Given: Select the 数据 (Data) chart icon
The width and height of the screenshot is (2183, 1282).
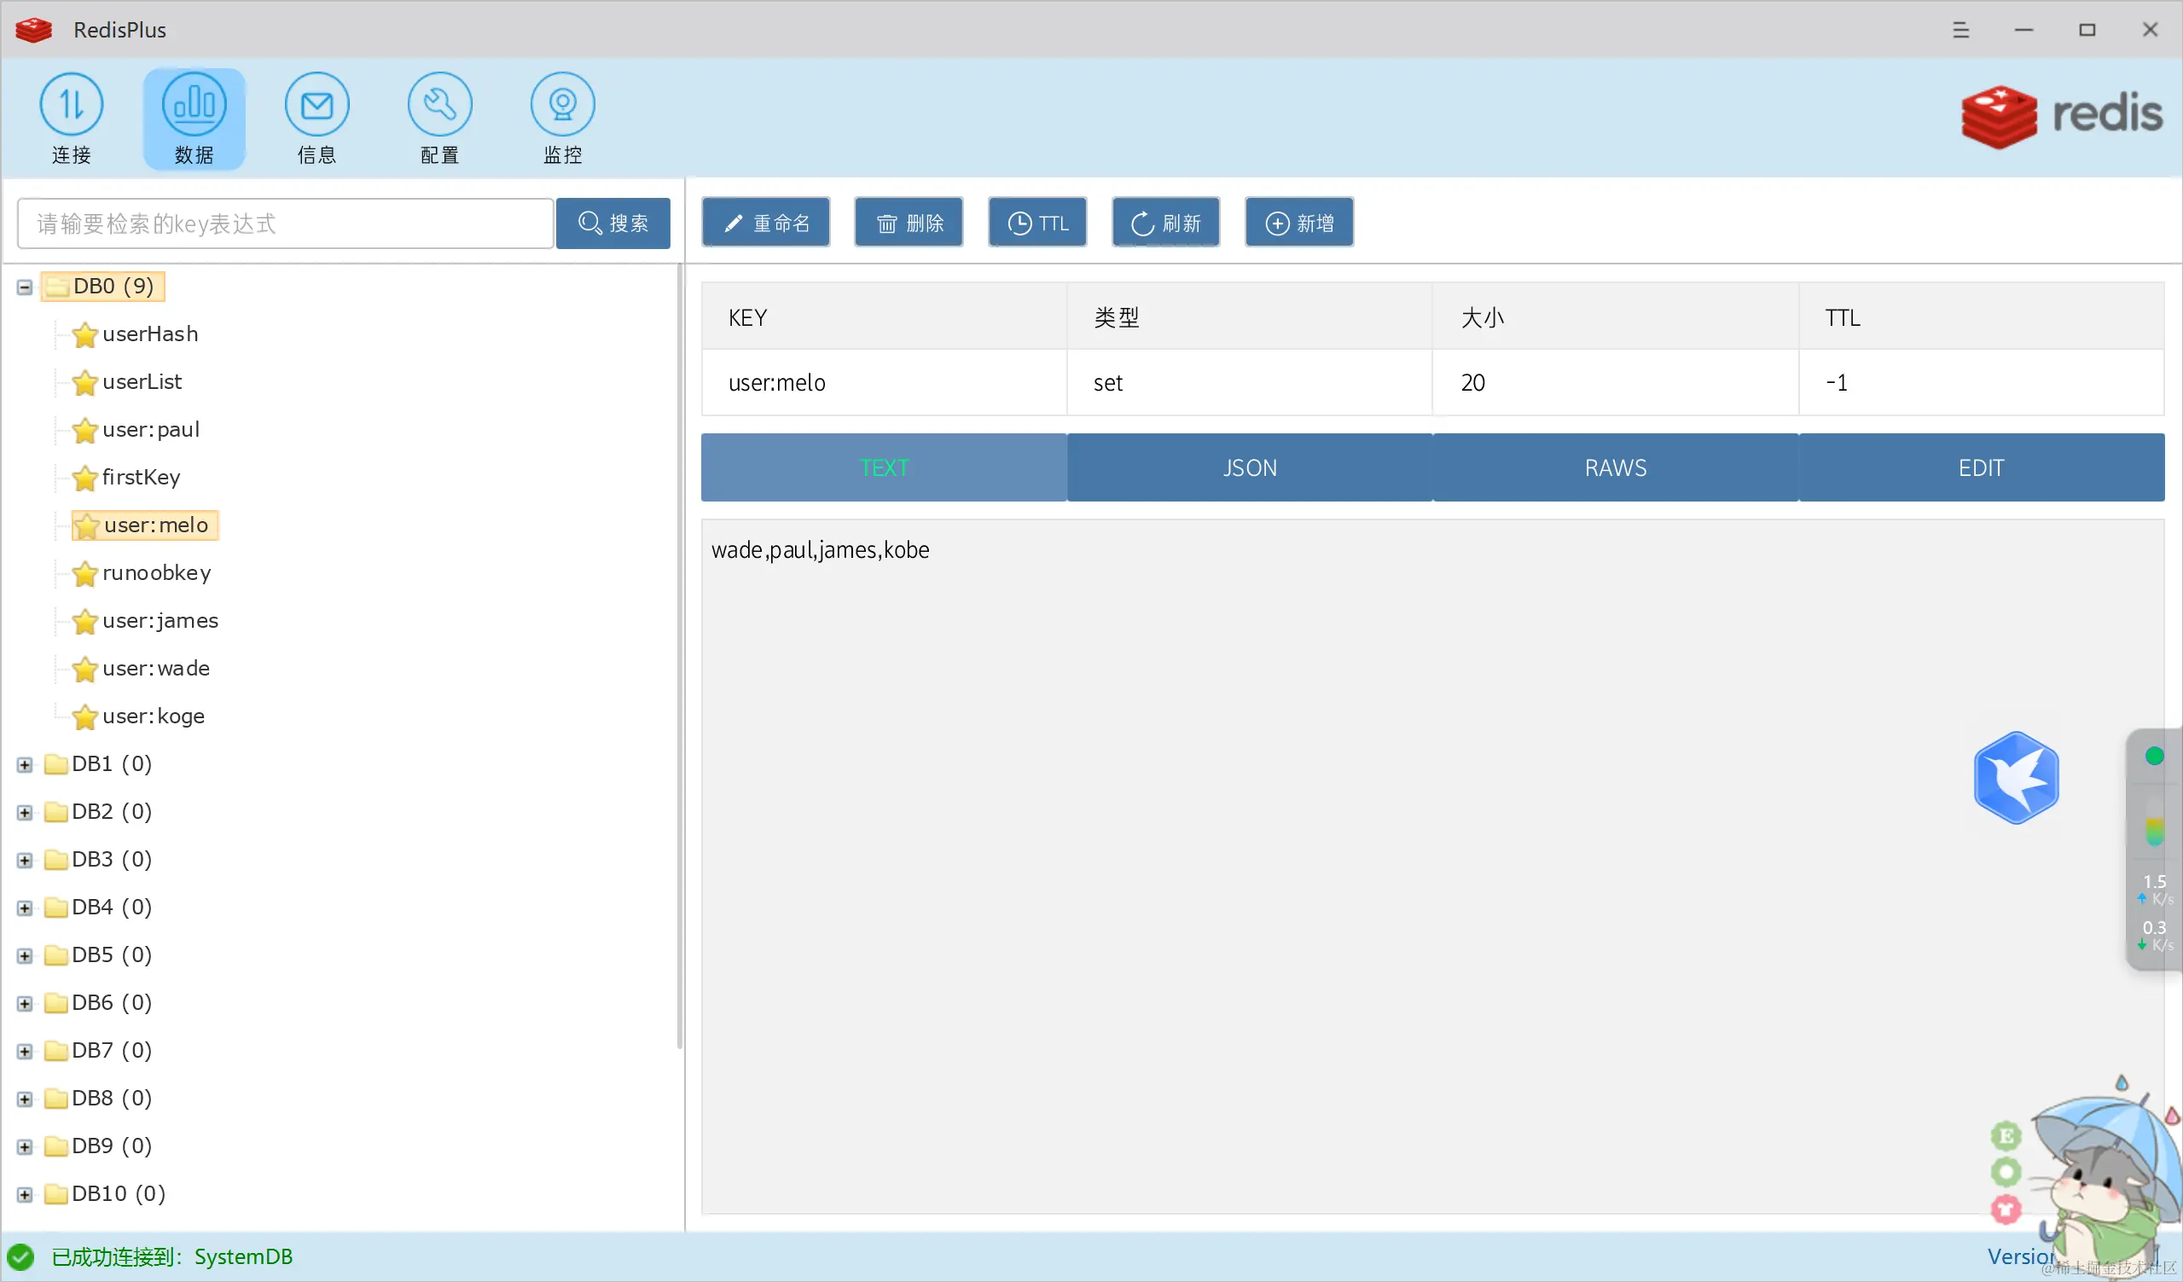Looking at the screenshot, I should (x=194, y=106).
